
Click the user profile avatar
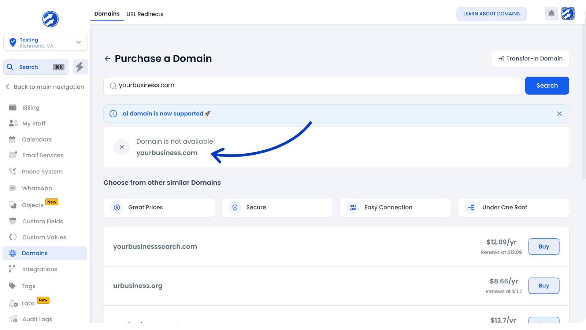click(568, 14)
